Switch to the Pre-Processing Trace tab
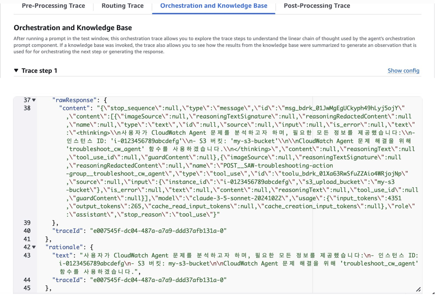This screenshot has height=297, width=436. (53, 6)
